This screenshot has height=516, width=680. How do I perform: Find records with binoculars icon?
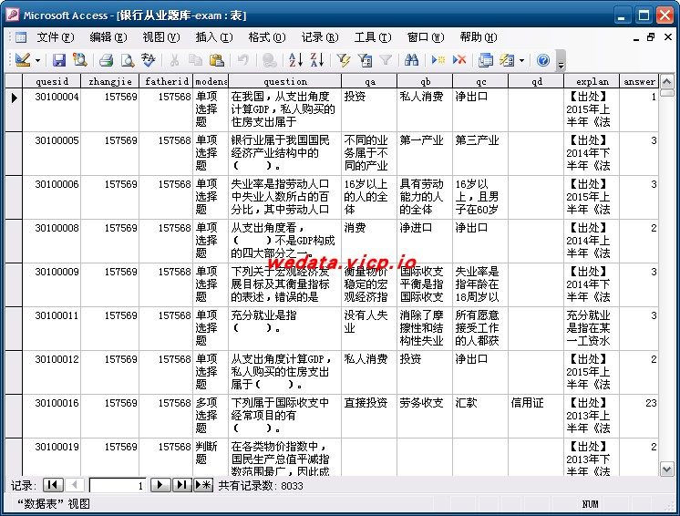(x=412, y=60)
